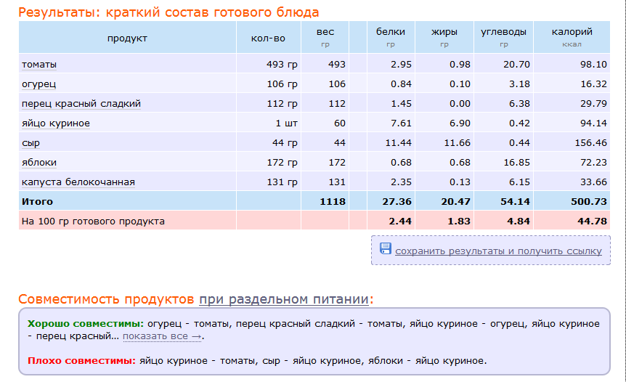The height and width of the screenshot is (382, 626).
Task: Click the calorie value 98.10 for томаты
Action: (x=593, y=64)
